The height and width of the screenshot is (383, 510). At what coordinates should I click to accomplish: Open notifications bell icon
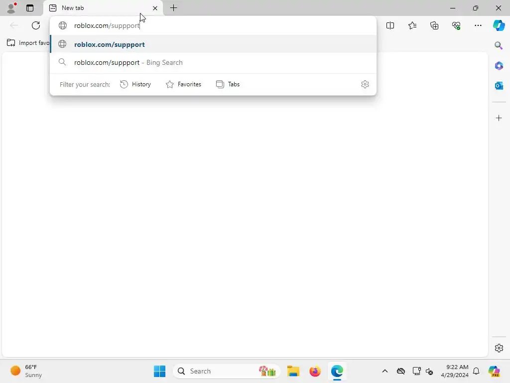[476, 371]
